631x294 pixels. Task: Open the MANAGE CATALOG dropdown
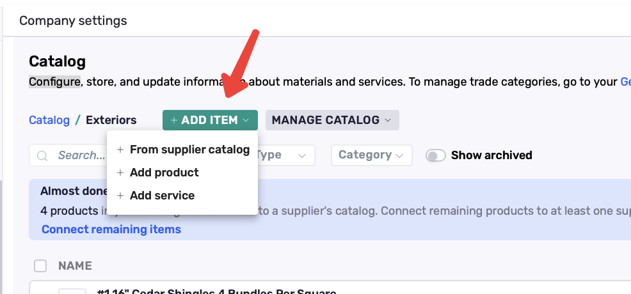click(x=332, y=120)
